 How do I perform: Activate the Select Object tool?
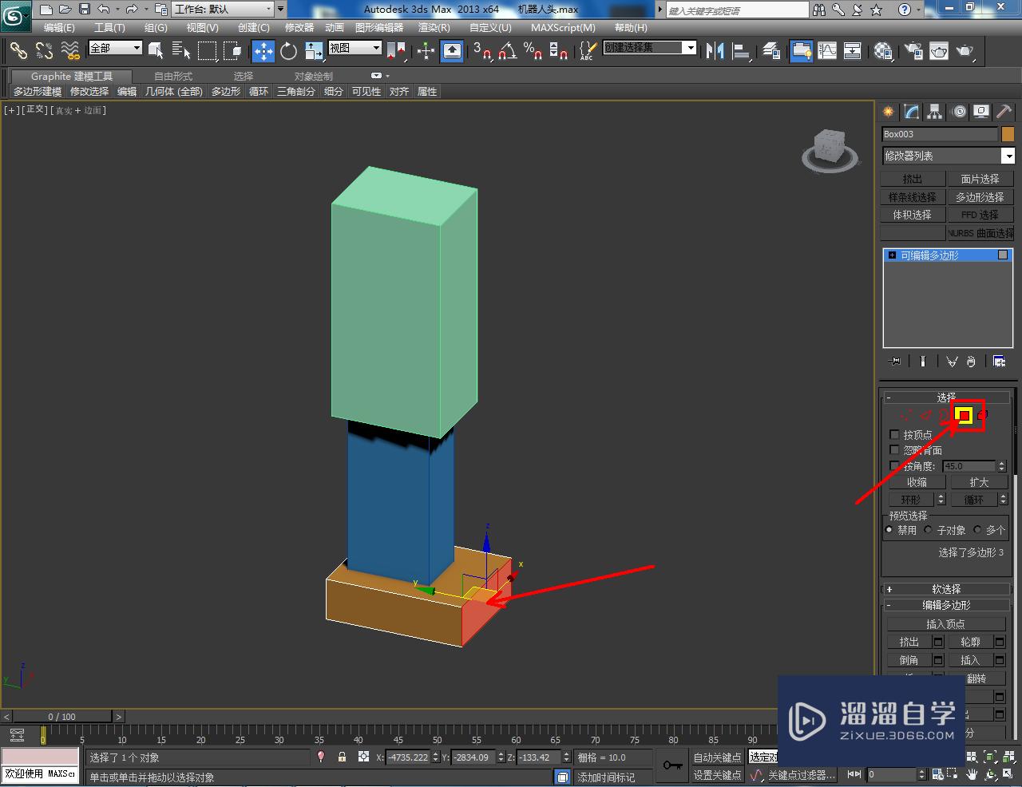(x=156, y=50)
